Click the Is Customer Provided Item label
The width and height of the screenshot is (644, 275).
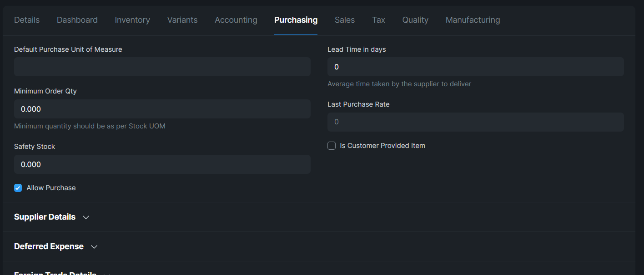point(382,146)
